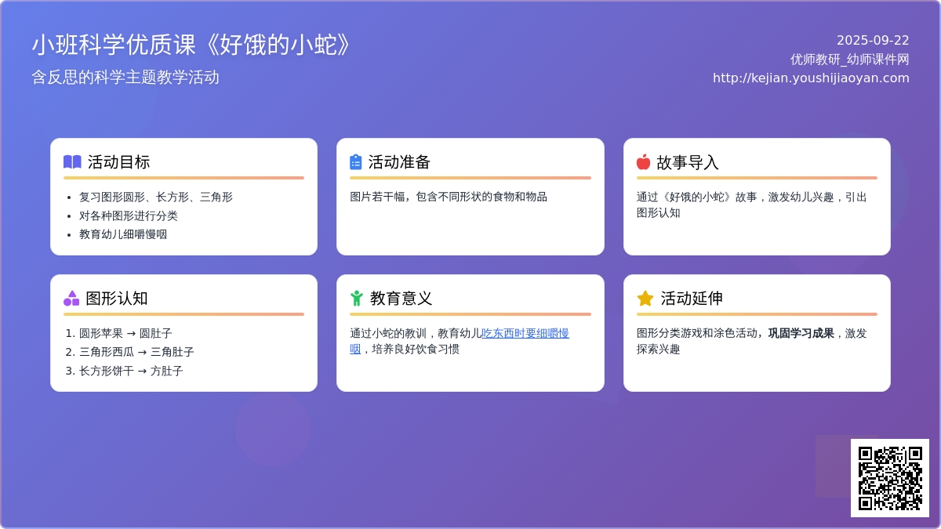941x529 pixels.
Task: Select the 活动目标 card heading
Action: click(x=118, y=162)
